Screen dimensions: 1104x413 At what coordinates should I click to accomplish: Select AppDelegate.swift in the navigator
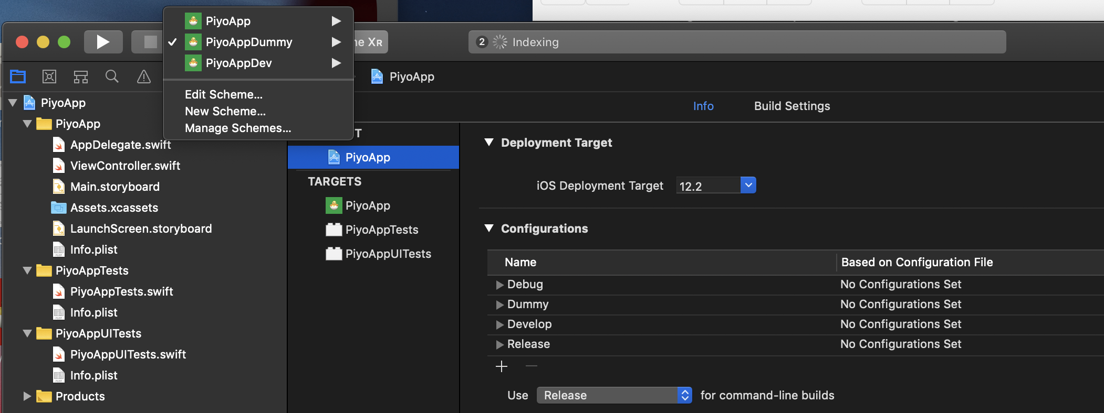(x=120, y=145)
